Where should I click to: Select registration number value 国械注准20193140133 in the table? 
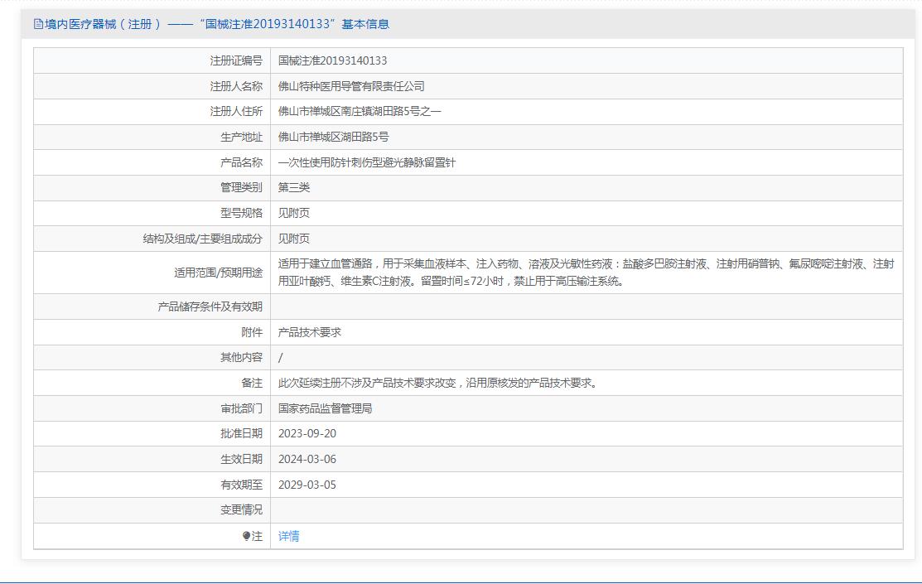332,60
